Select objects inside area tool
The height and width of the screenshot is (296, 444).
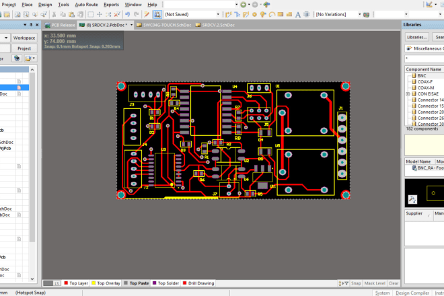[91, 14]
